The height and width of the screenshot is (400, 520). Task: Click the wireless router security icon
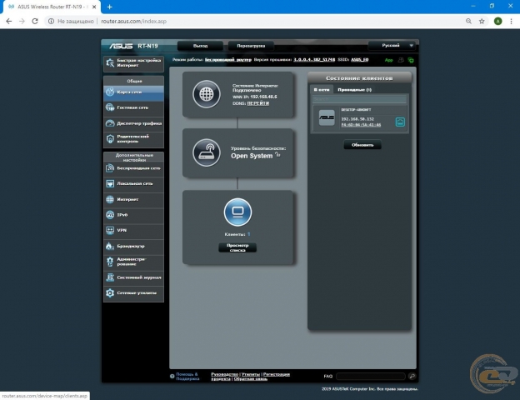pos(207,152)
